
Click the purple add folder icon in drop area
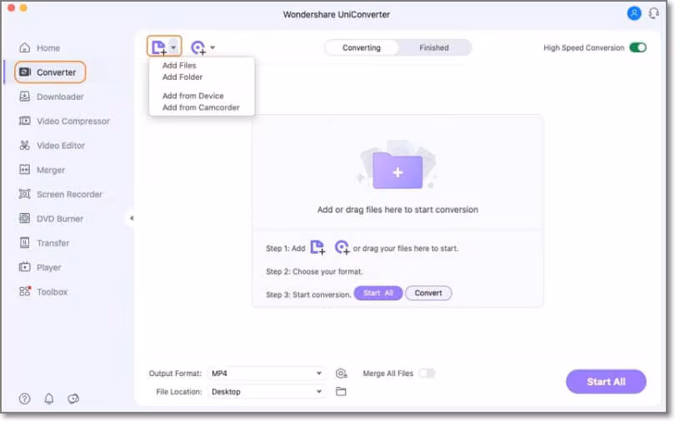[x=397, y=171]
